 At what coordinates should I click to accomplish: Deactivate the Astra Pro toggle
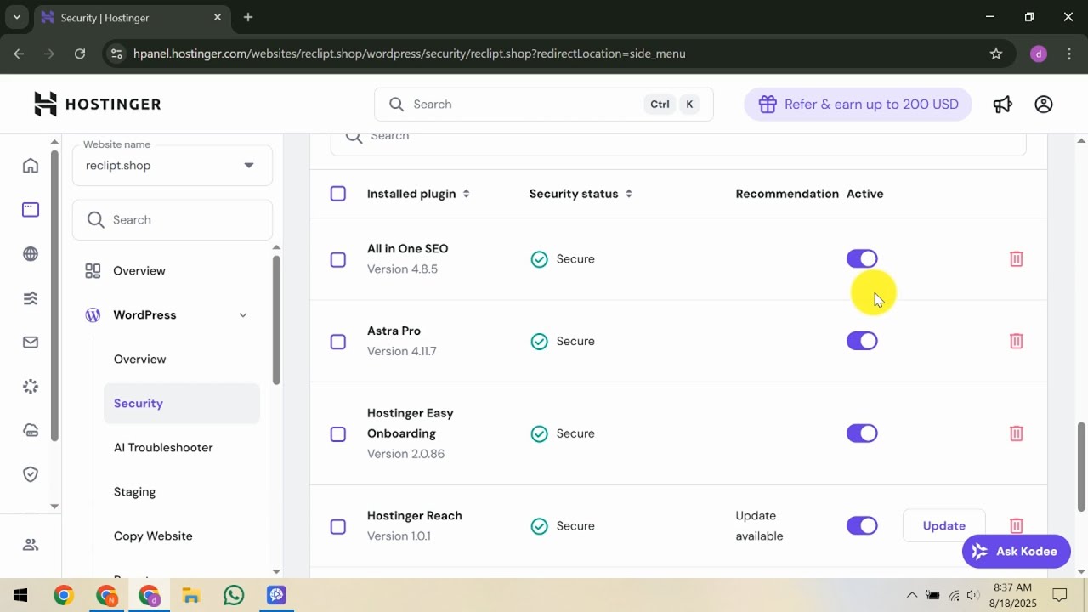coord(862,341)
